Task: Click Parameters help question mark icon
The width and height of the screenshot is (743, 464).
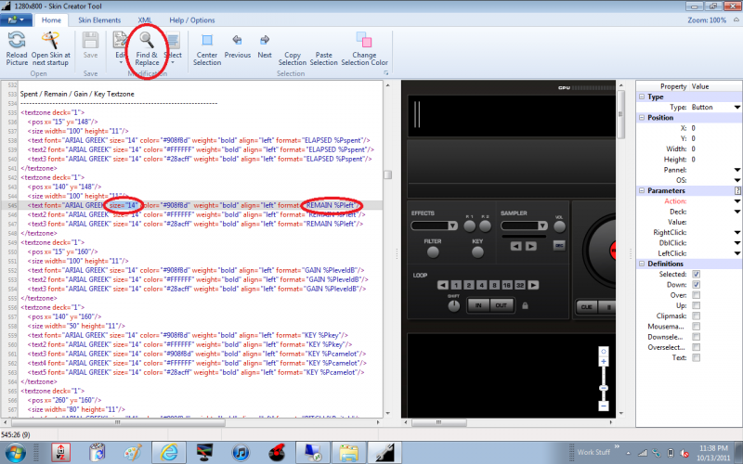Action: coord(737,190)
